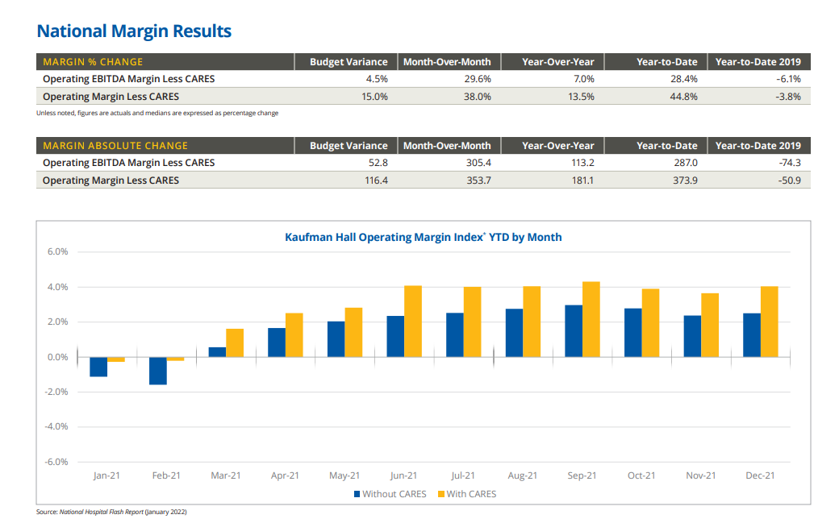This screenshot has height=523, width=839.
Task: Select the 7.0% year-over-year cell
Action: [584, 79]
